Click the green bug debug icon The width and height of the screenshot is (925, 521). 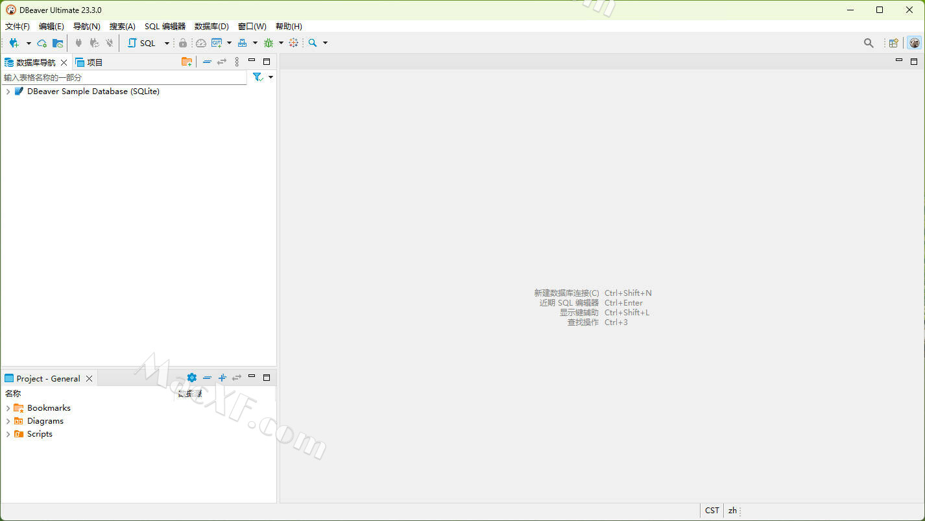click(268, 43)
